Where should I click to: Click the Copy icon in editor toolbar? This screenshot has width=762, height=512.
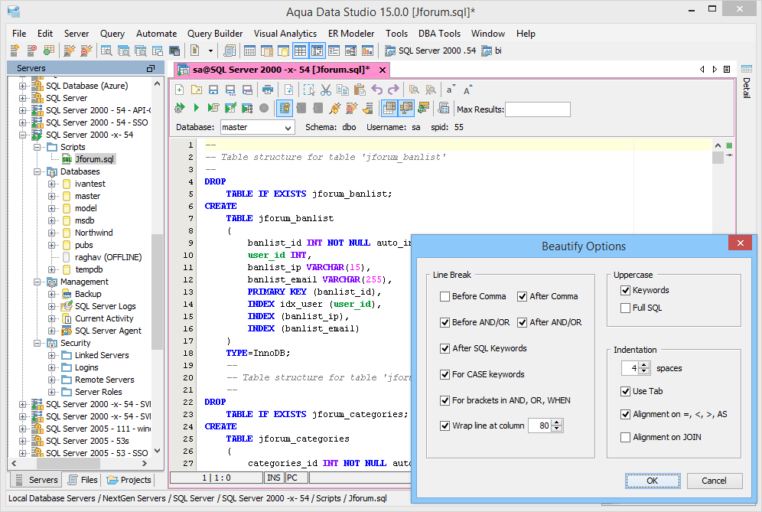coord(343,90)
